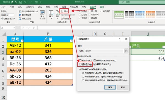Open the Insert Slicer tool
The width and height of the screenshot is (165, 100).
click(x=42, y=15)
